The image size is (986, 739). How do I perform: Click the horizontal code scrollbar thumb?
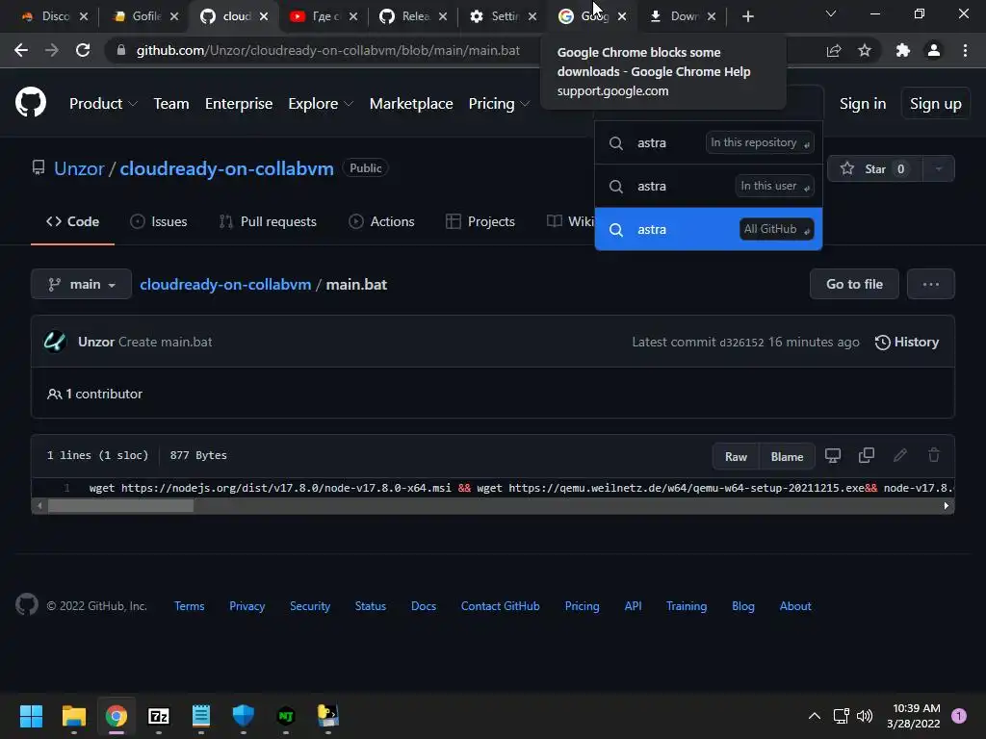click(x=120, y=506)
